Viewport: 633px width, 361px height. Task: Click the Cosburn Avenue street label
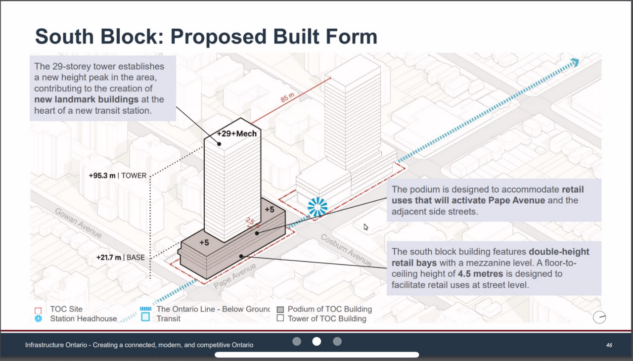coord(346,250)
